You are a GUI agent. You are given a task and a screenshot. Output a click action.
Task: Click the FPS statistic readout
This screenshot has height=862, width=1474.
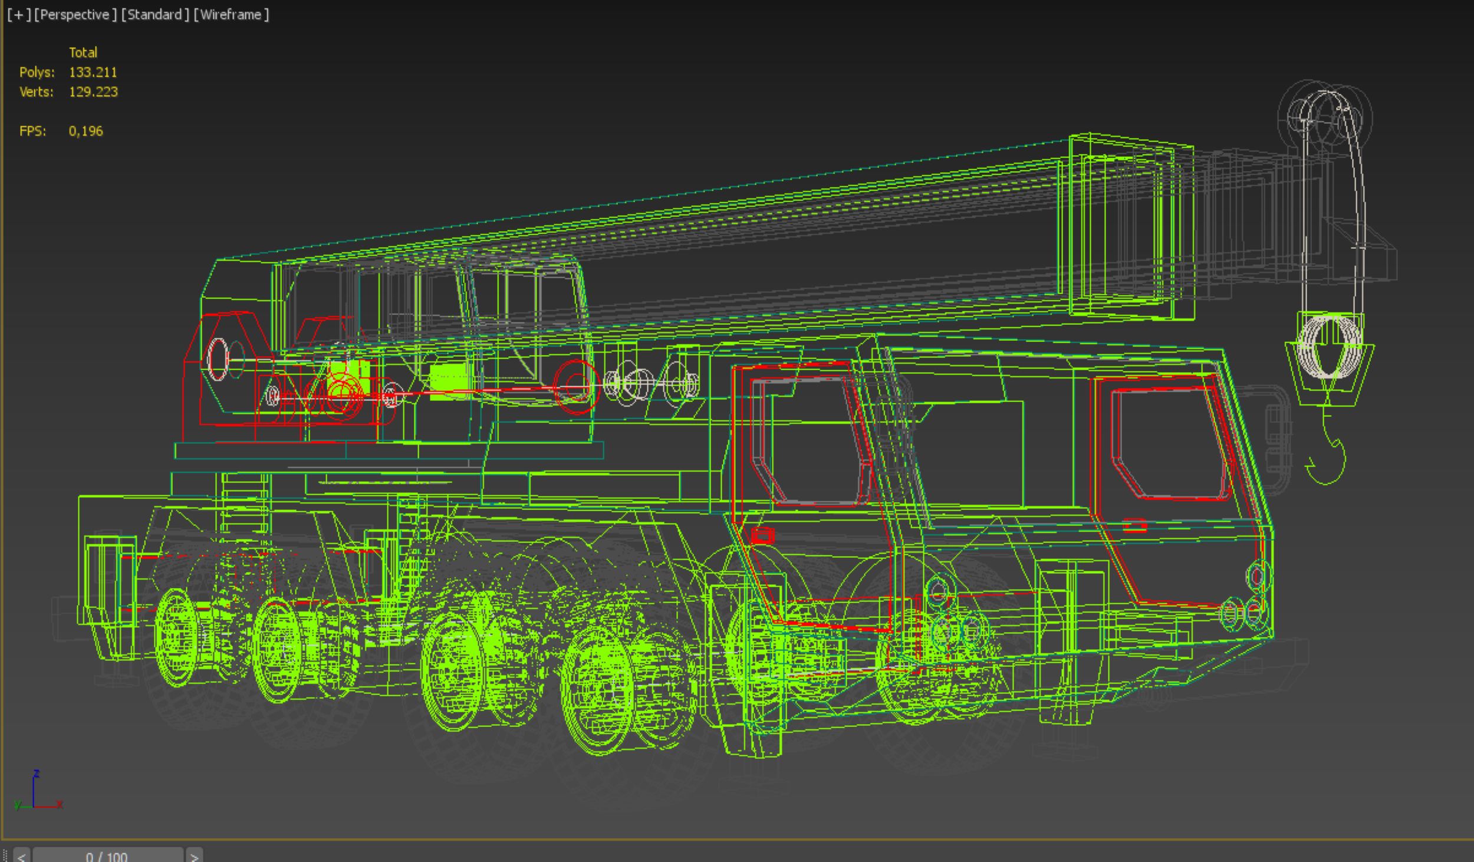[x=85, y=131]
